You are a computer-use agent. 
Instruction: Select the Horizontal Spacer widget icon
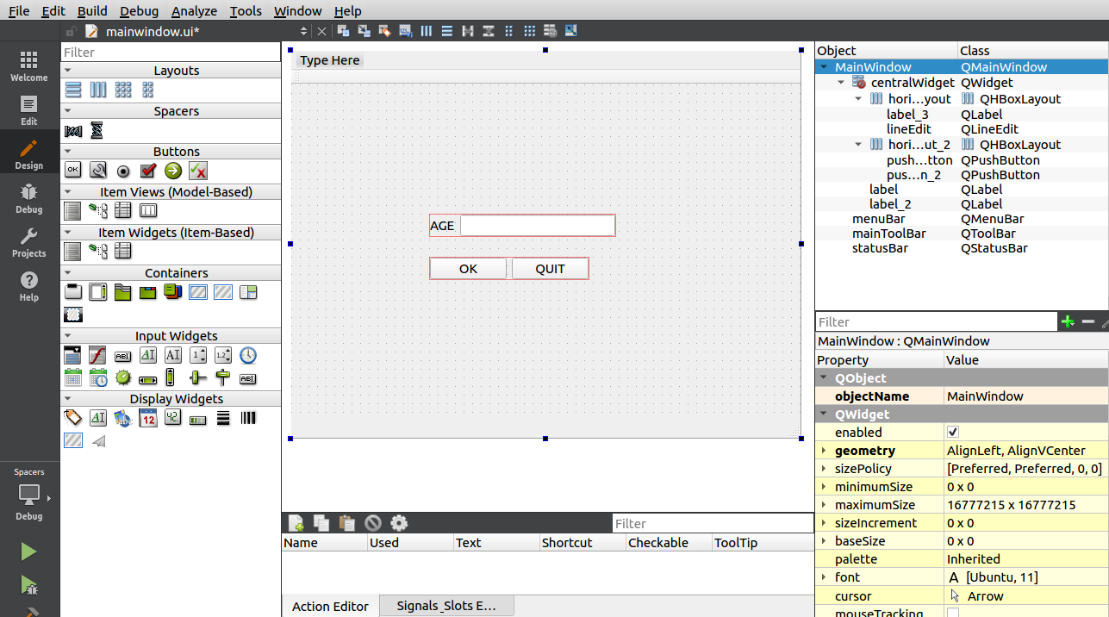[73, 131]
